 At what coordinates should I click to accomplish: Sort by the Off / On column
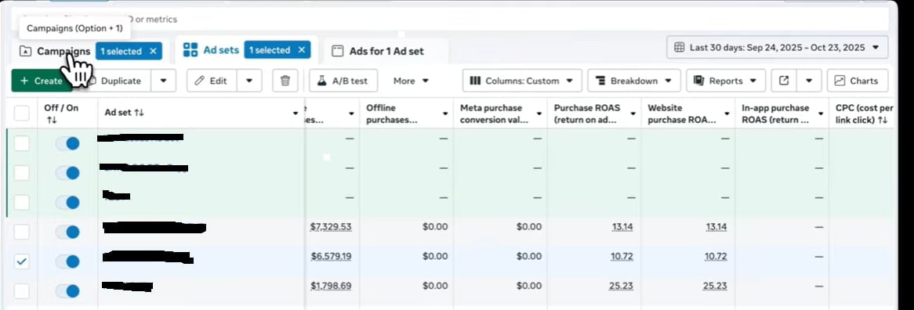coord(61,114)
